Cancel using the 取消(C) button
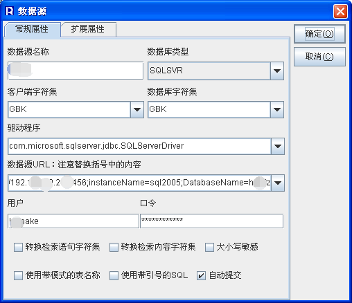Screen dimensions: 352x303 pyautogui.click(x=319, y=57)
